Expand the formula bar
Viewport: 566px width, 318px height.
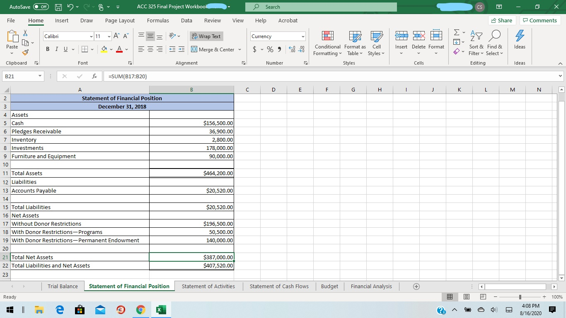pyautogui.click(x=561, y=76)
